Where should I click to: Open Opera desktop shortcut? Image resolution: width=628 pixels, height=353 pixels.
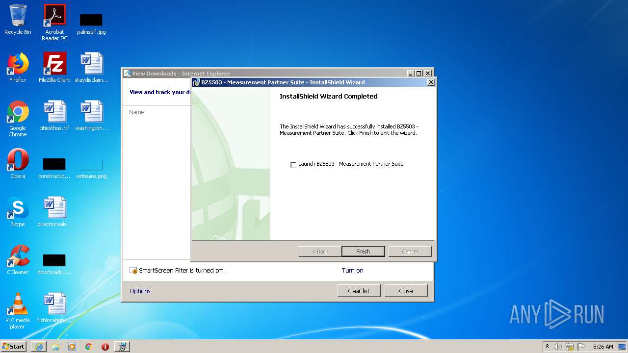[x=18, y=164]
